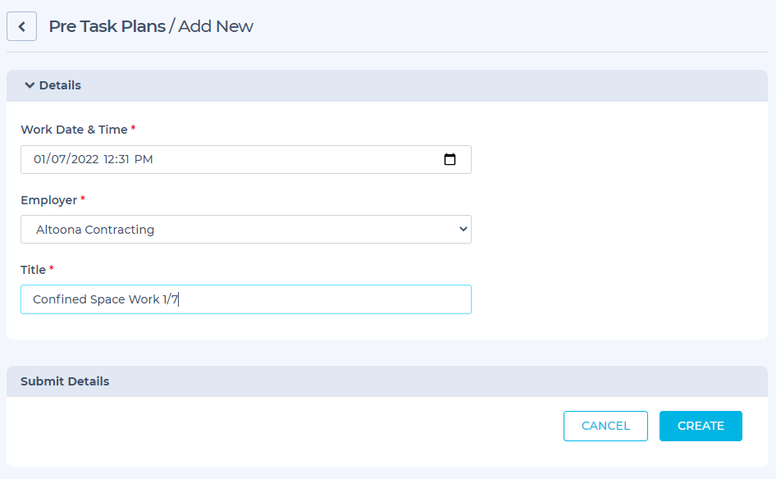Click the Work Date & Time label

74,130
